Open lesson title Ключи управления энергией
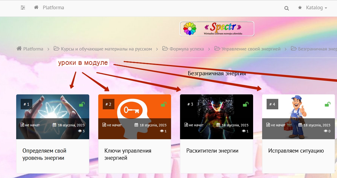Image resolution: width=337 pixels, height=178 pixels. pos(128,154)
